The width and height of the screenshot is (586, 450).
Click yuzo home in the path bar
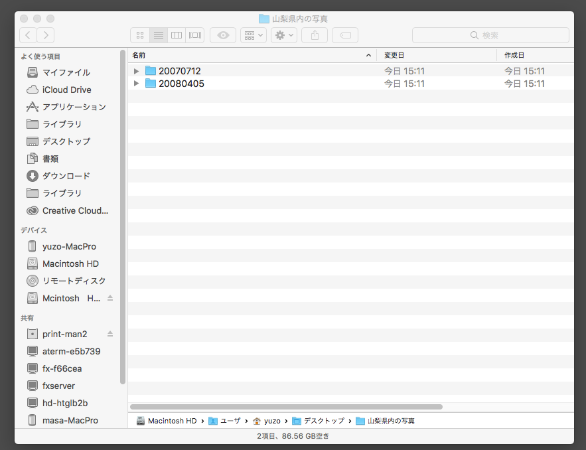click(267, 421)
